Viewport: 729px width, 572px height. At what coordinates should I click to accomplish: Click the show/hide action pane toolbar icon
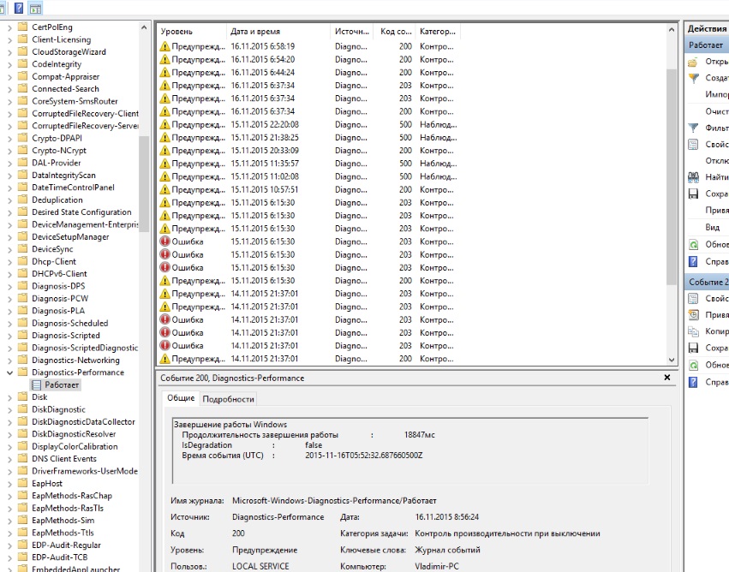coord(35,8)
